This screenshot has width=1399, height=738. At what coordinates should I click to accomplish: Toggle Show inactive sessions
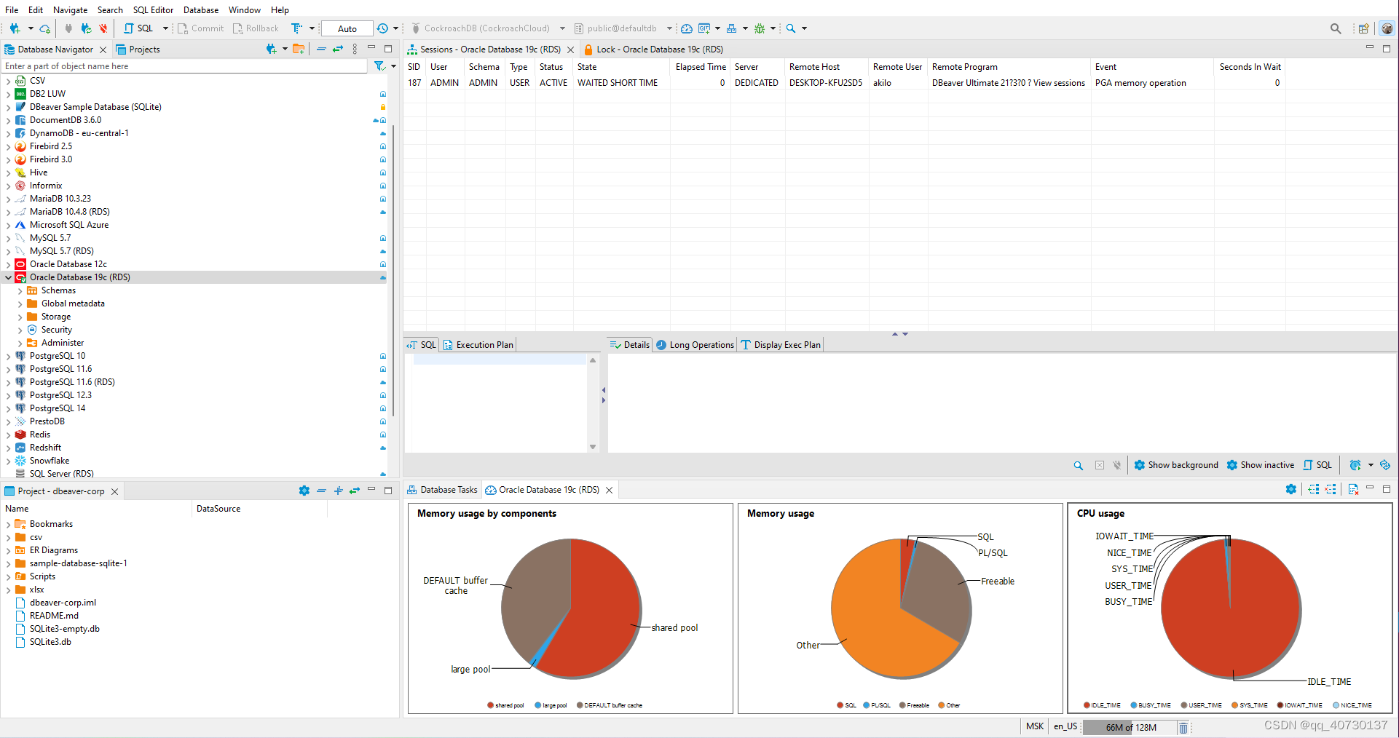click(1261, 465)
